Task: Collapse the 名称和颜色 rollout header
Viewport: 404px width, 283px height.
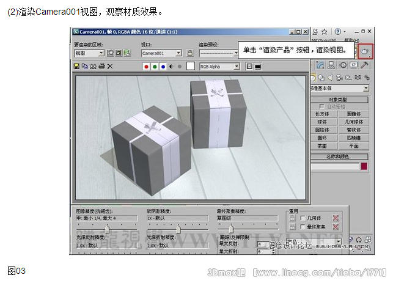Action: click(x=339, y=156)
